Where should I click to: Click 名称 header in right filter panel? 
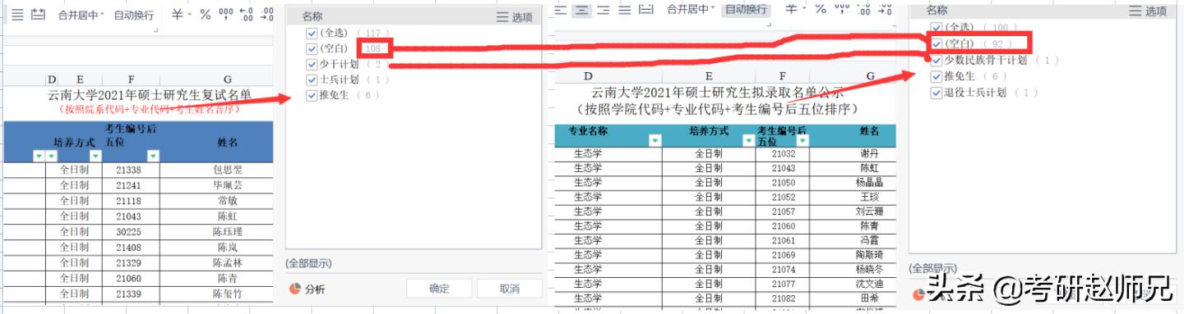tap(937, 10)
